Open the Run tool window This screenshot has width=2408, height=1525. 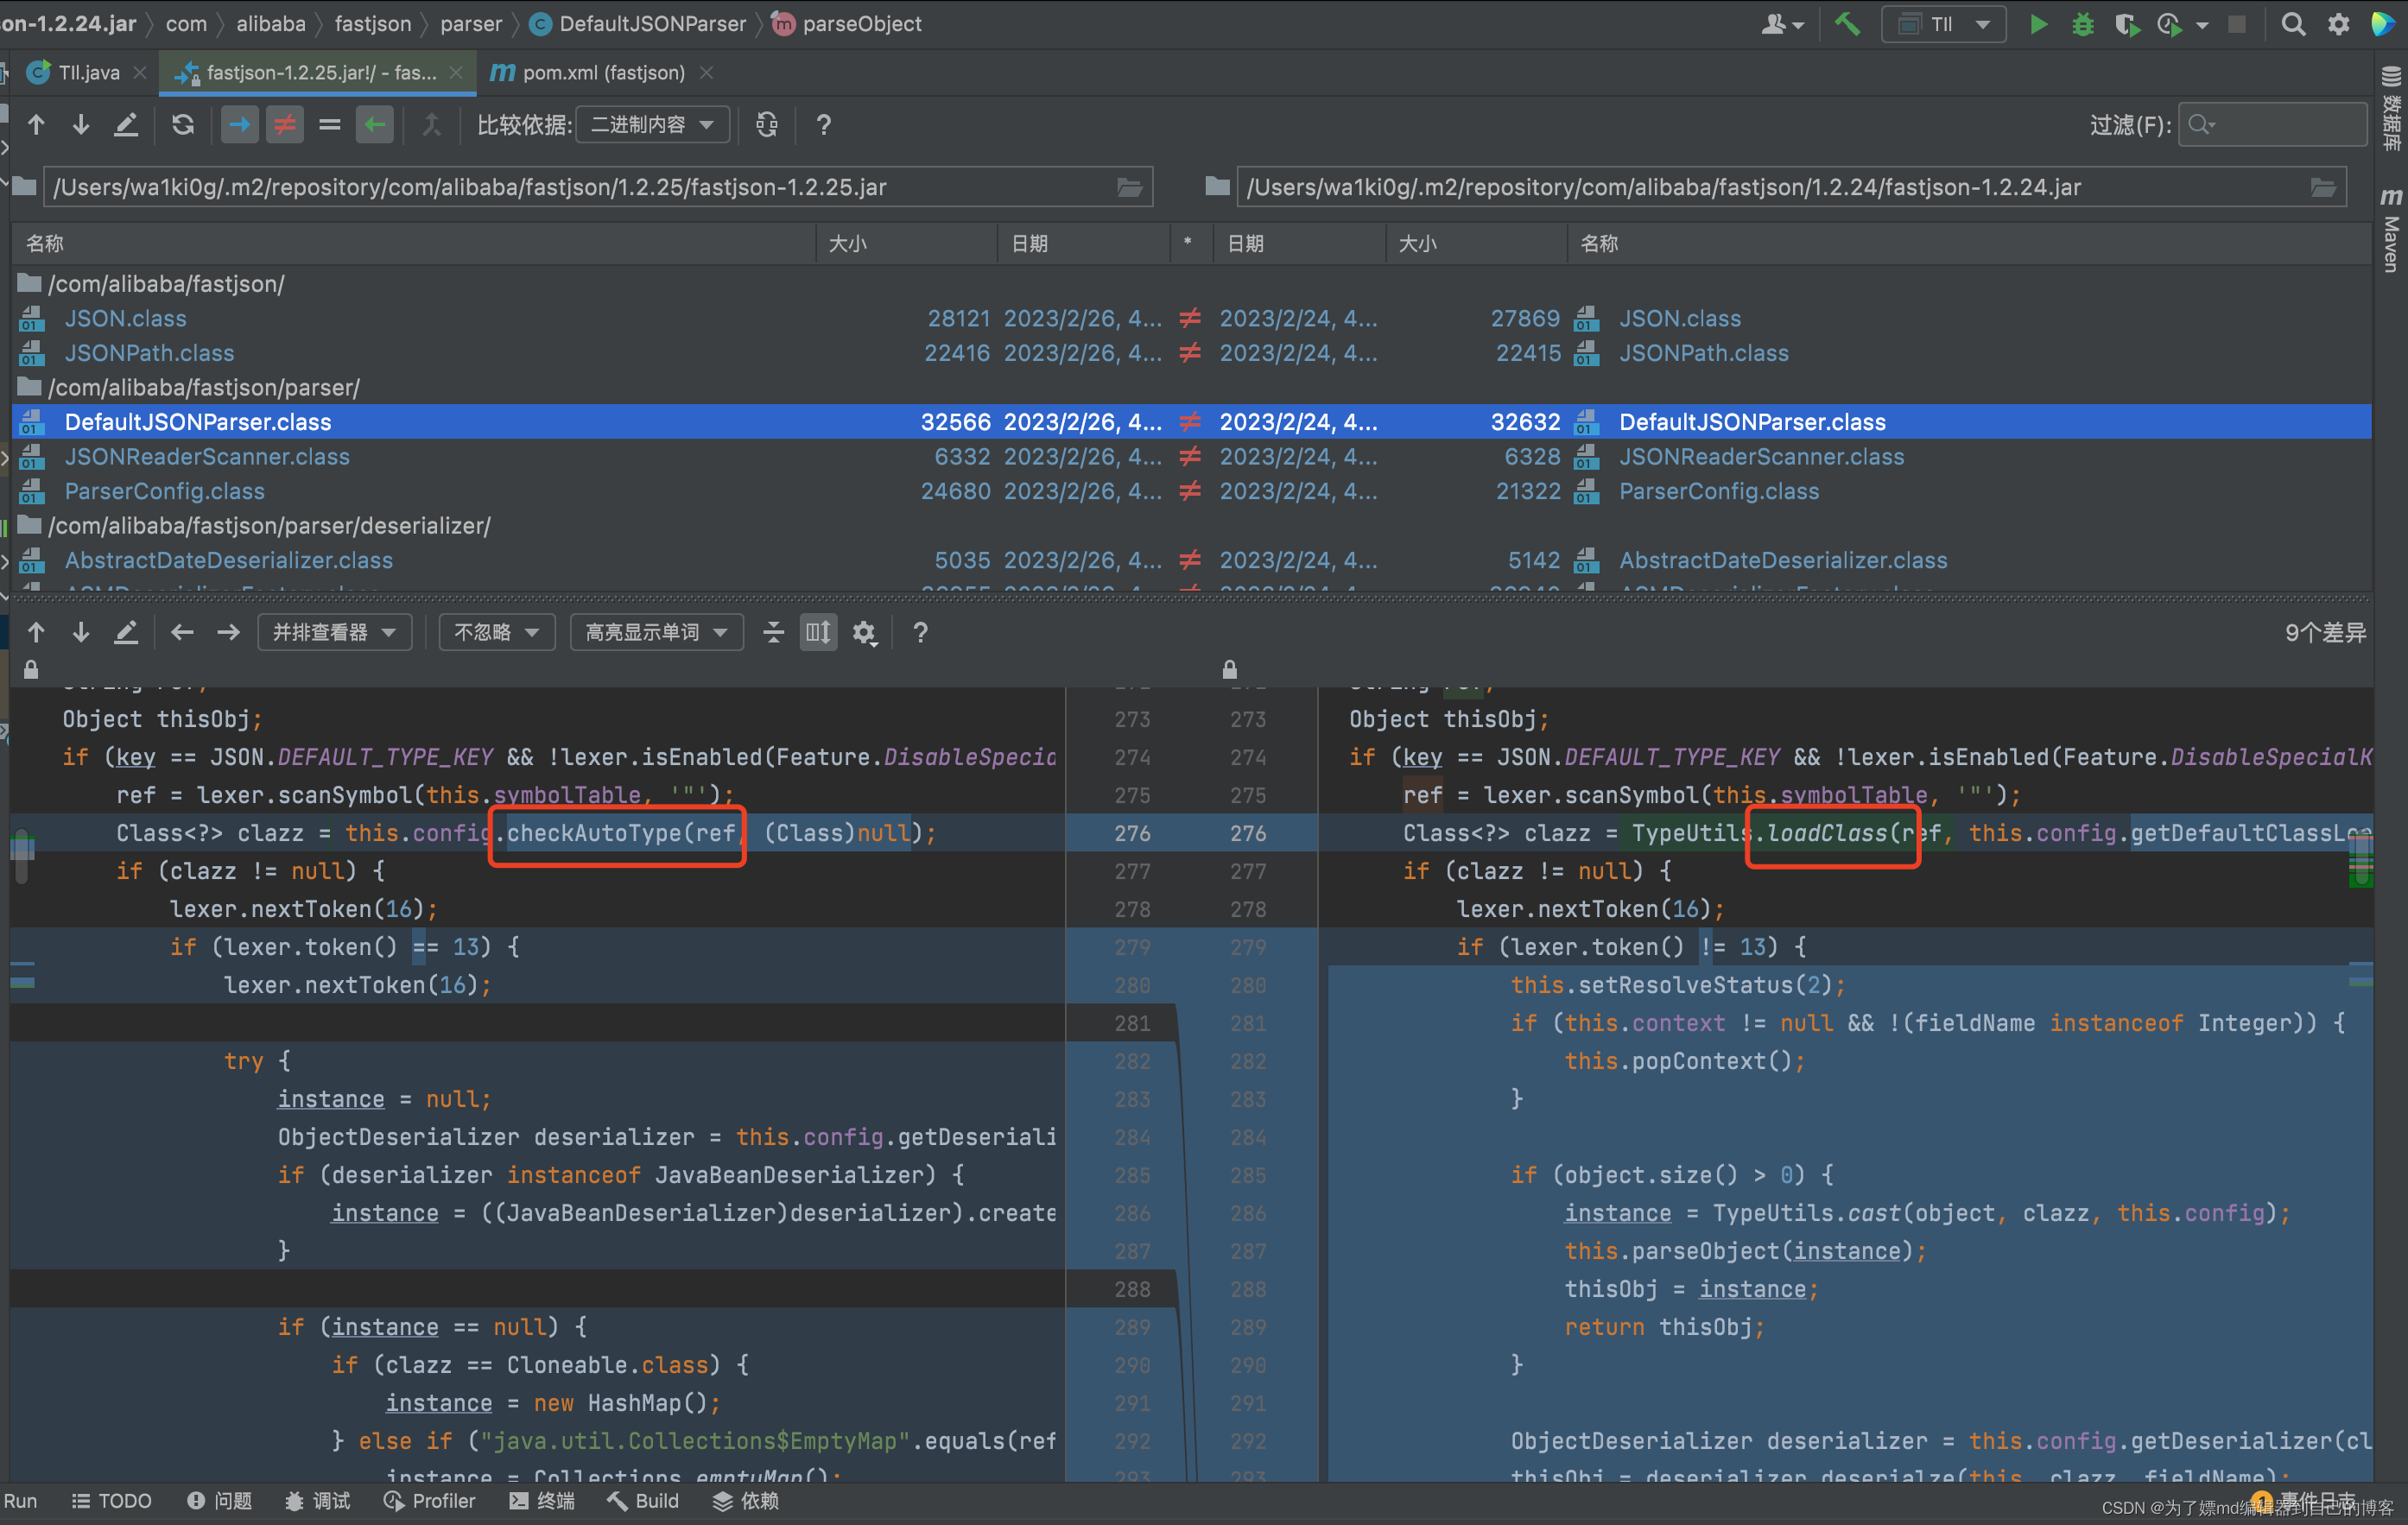20,1501
